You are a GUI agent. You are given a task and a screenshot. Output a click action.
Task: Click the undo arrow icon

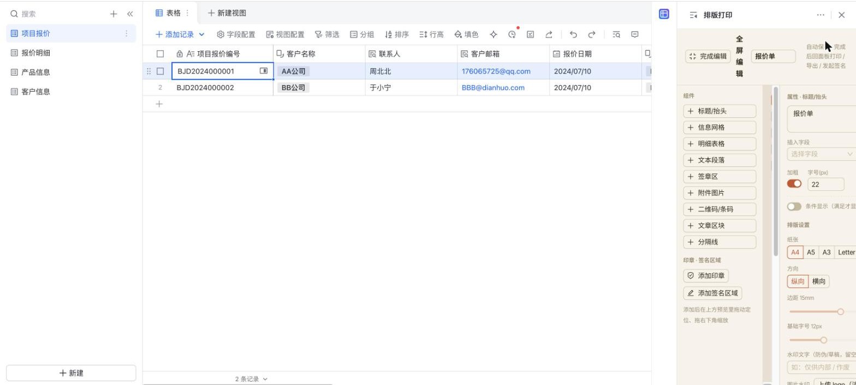(573, 34)
